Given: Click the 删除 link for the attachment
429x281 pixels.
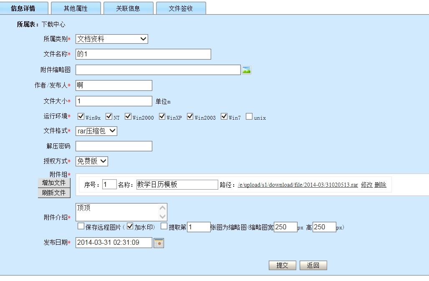Looking at the screenshot, I should (x=380, y=185).
